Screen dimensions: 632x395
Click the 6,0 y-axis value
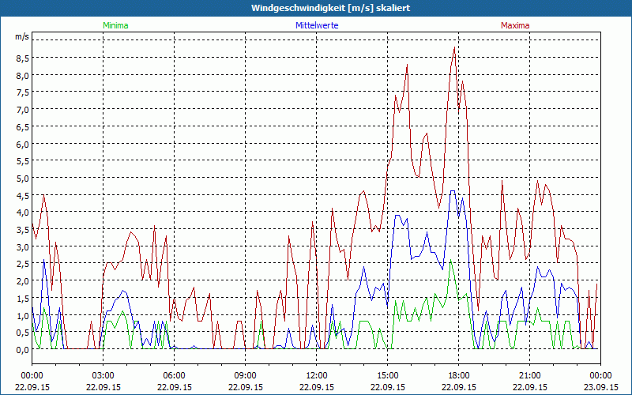coord(22,144)
